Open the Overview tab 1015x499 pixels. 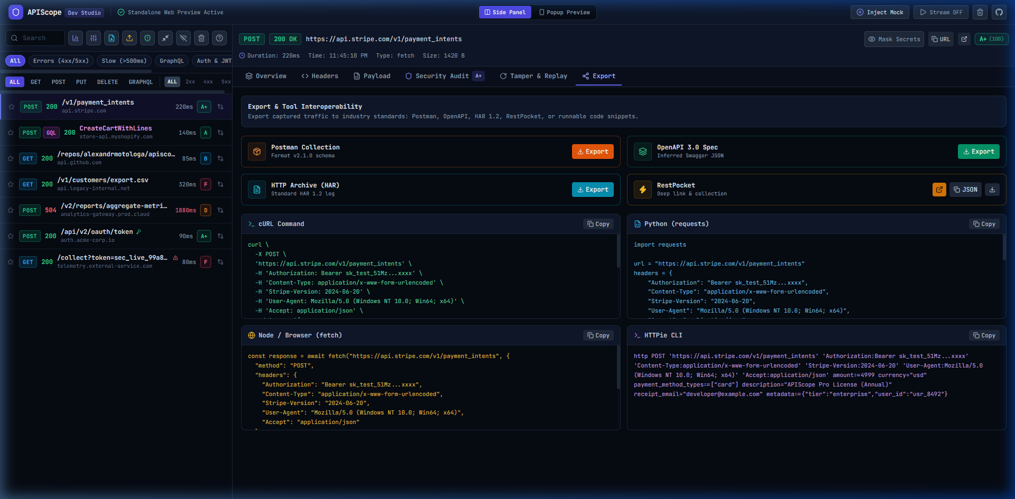(x=266, y=76)
